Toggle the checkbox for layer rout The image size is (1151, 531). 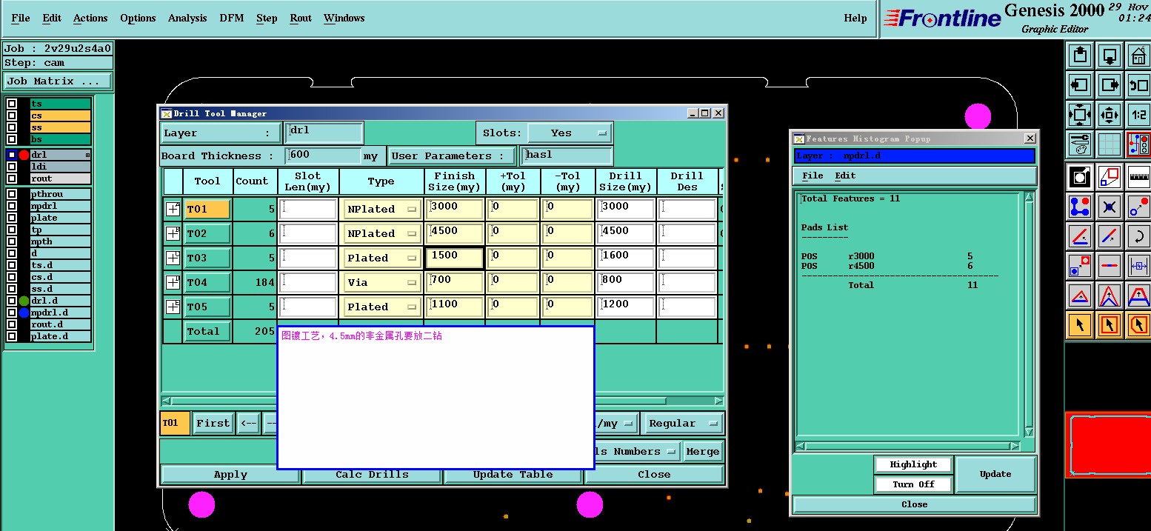[12, 178]
